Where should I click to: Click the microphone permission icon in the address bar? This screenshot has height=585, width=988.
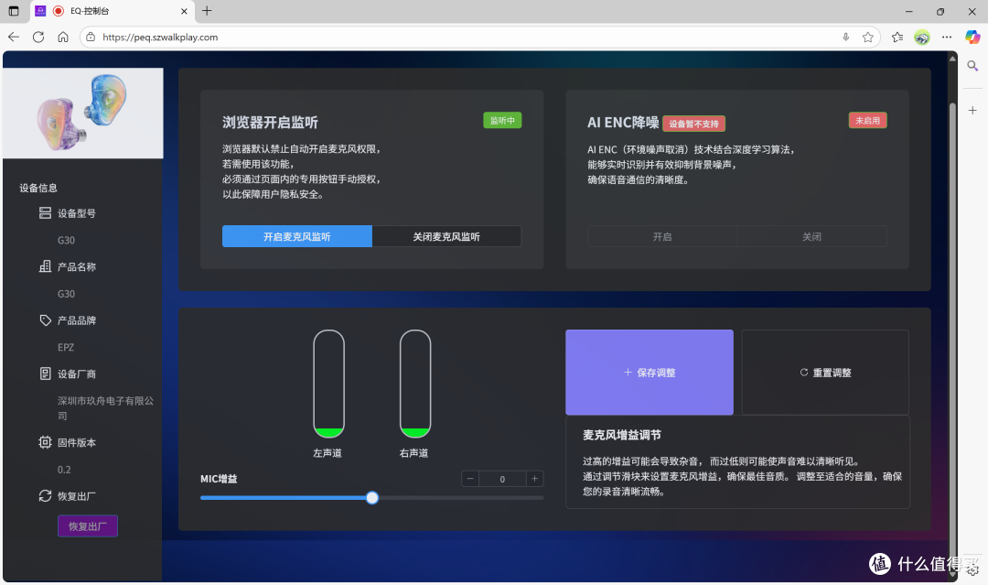(x=845, y=38)
